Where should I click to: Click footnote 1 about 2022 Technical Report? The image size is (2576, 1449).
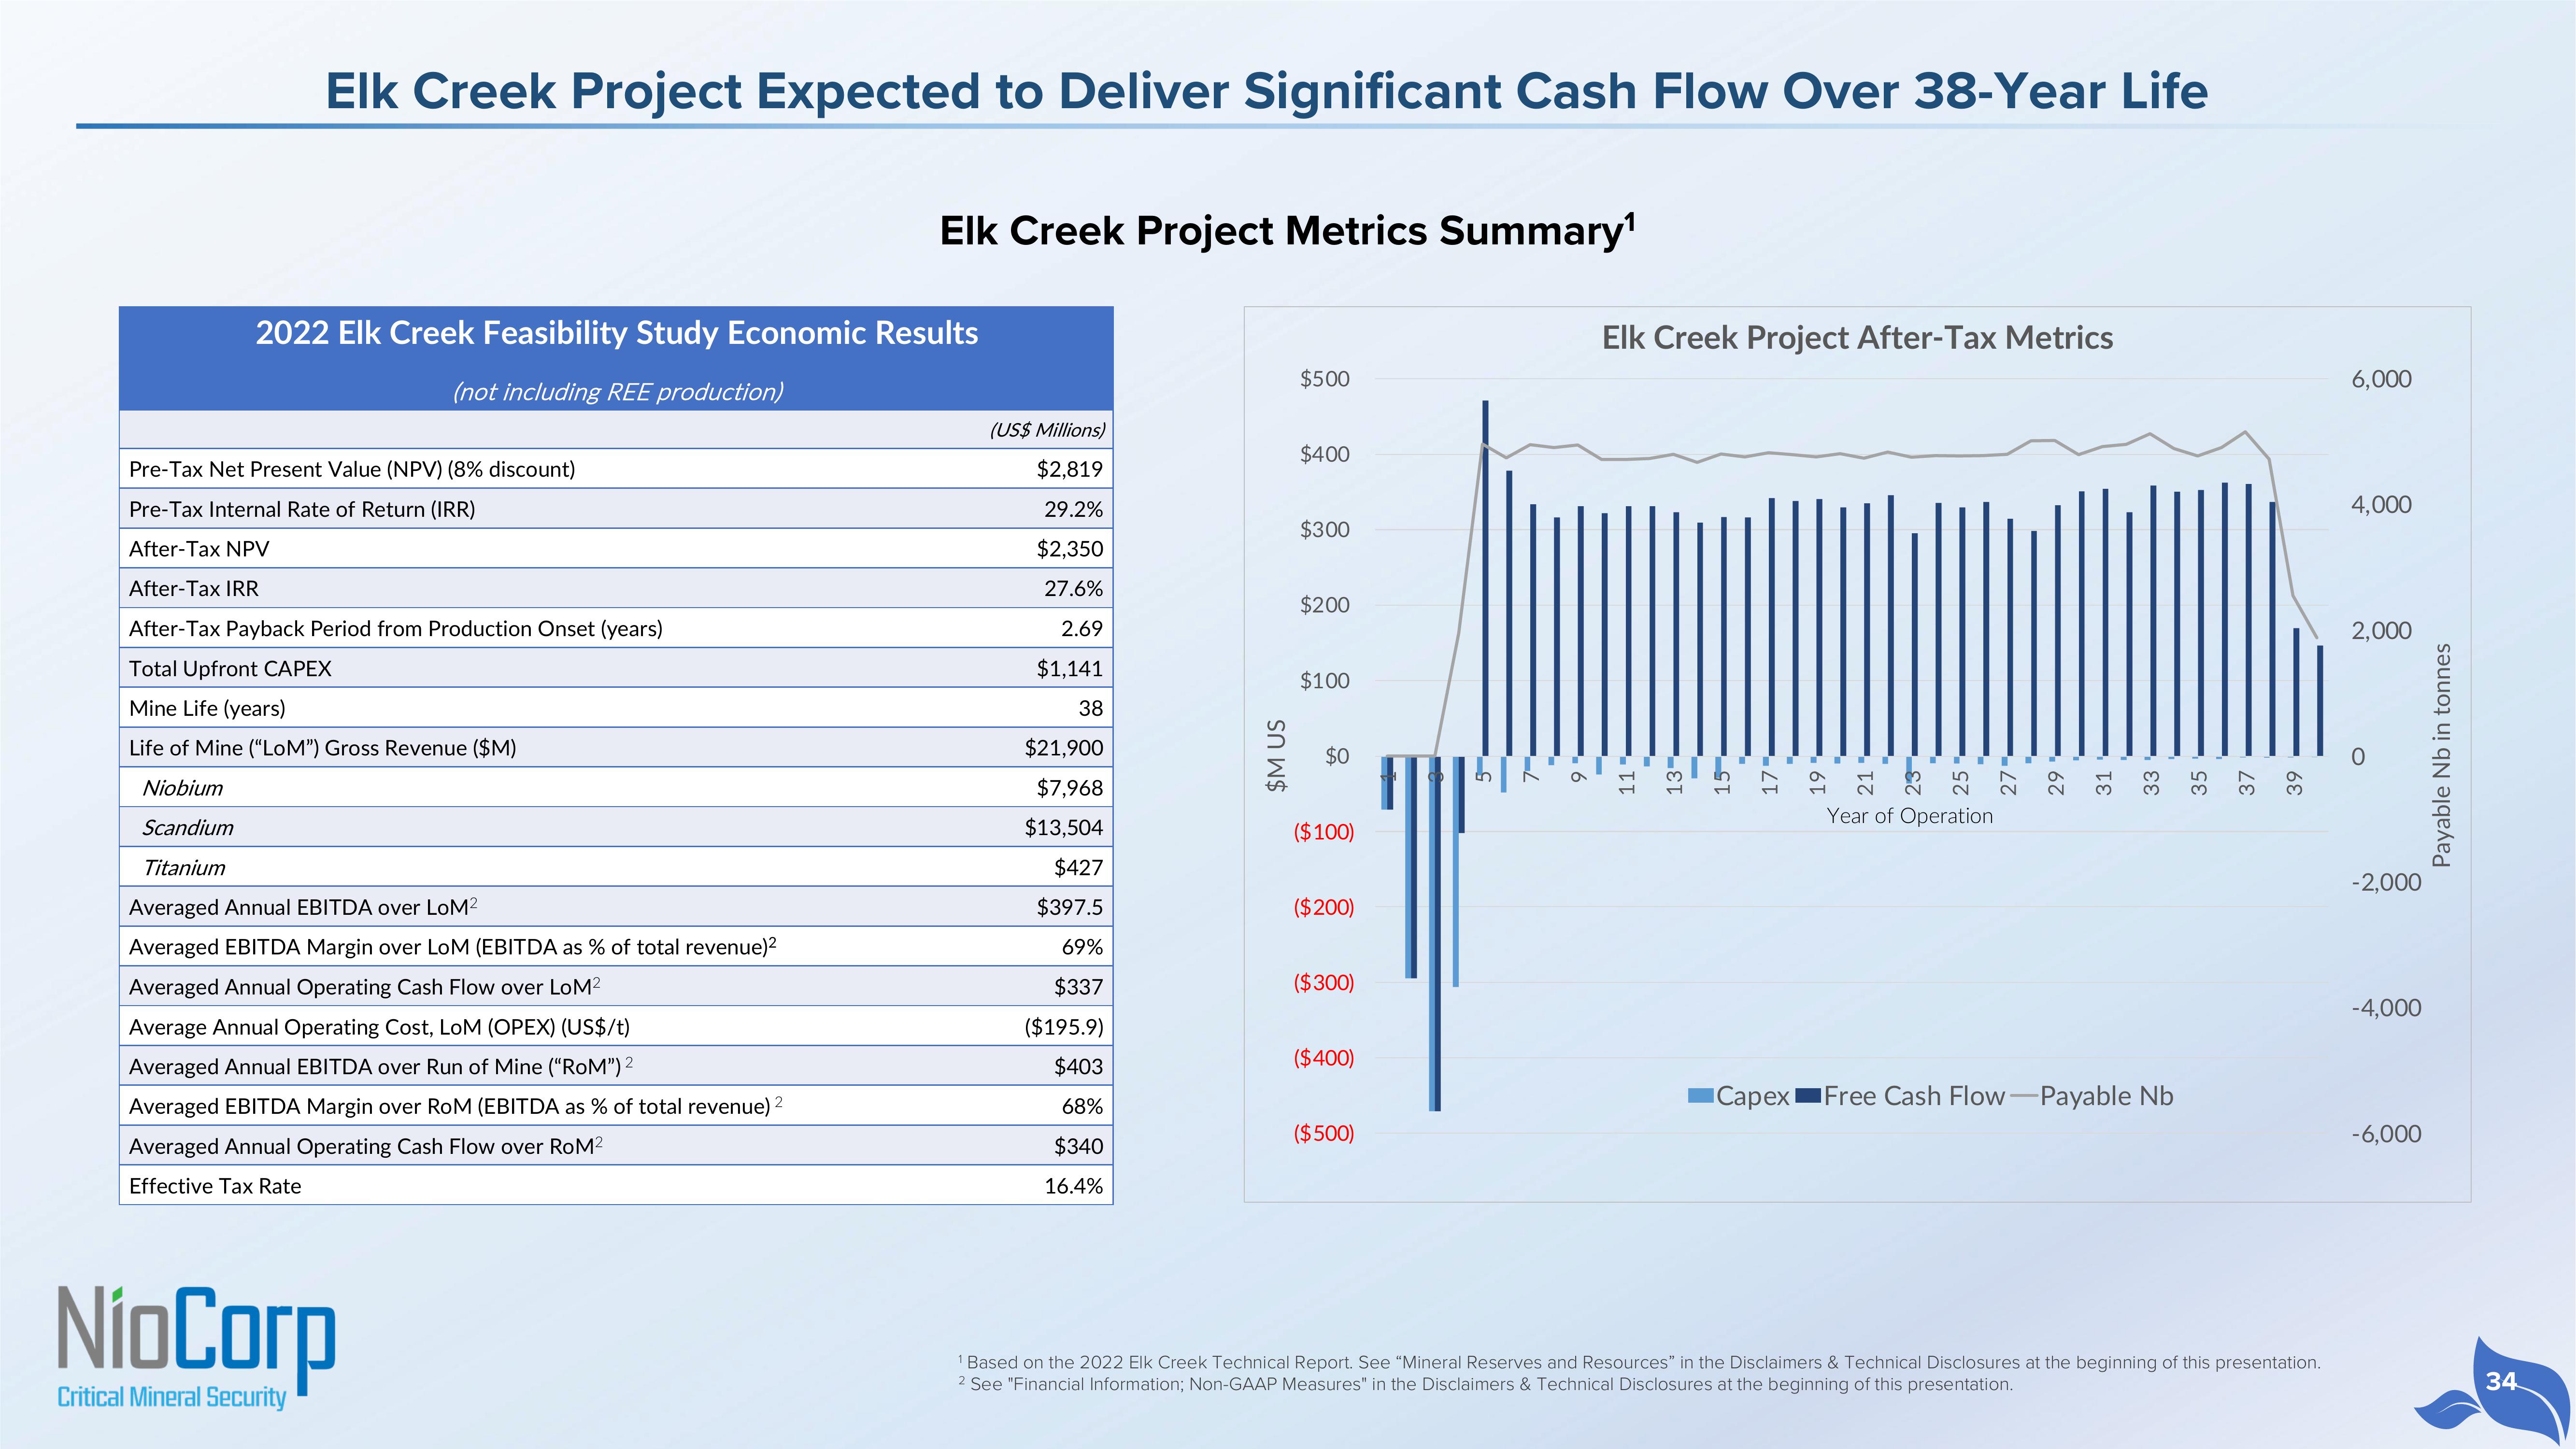1639,1362
